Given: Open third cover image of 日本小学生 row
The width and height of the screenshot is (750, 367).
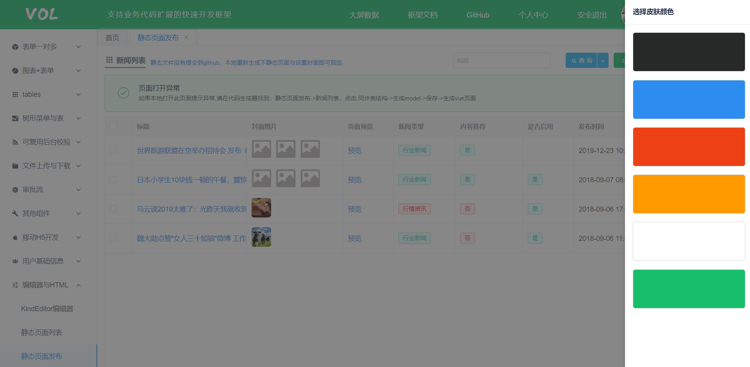Looking at the screenshot, I should tap(310, 178).
